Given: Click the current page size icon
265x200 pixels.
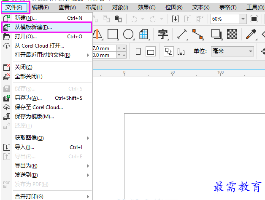Looking at the screenshot, I should [x=181, y=51].
